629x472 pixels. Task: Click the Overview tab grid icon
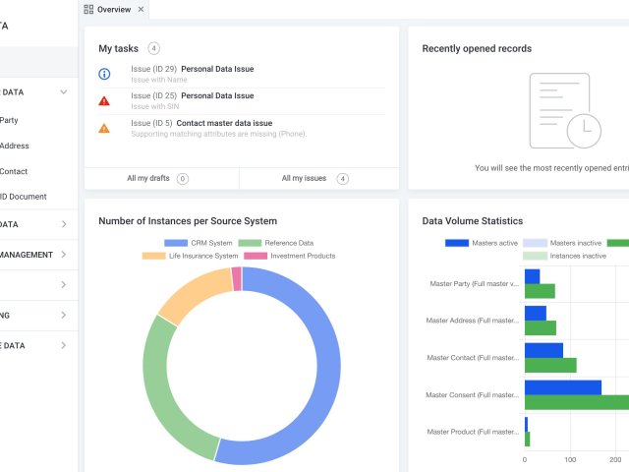(89, 10)
